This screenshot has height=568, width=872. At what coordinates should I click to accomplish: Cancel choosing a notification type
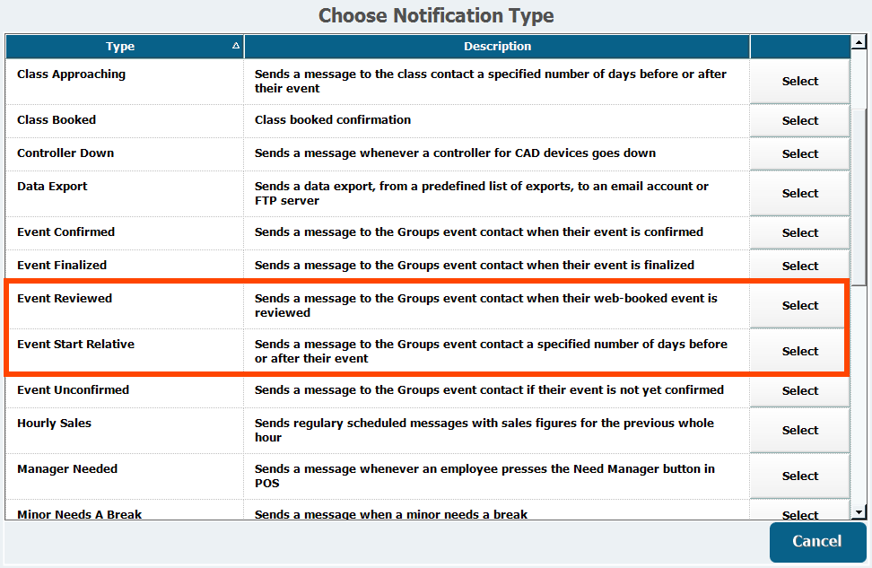816,541
